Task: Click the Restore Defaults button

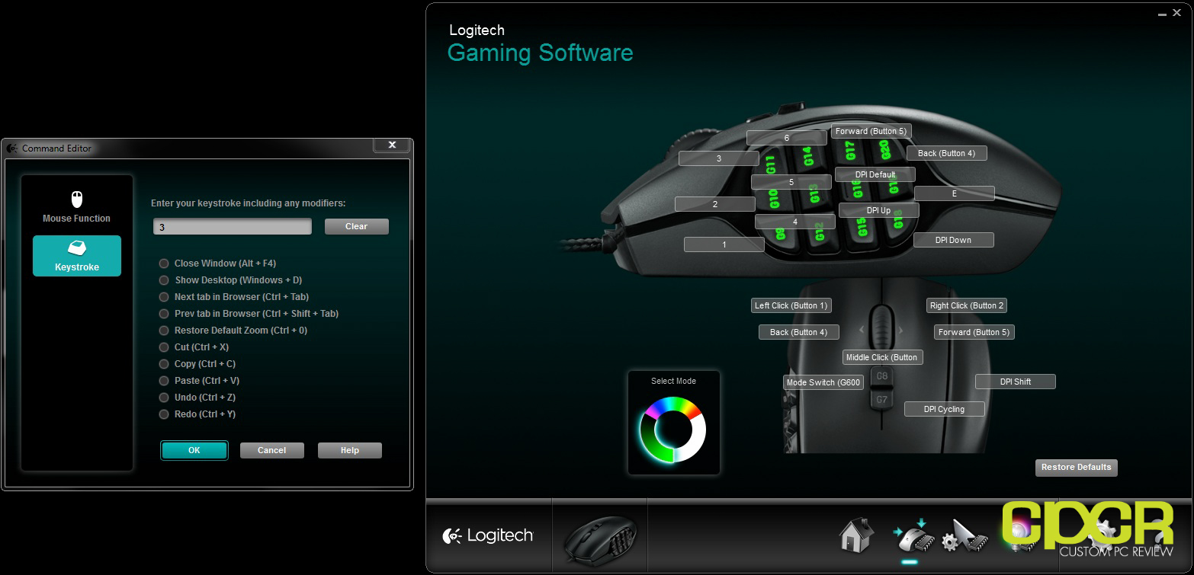Action: pyautogui.click(x=1077, y=467)
